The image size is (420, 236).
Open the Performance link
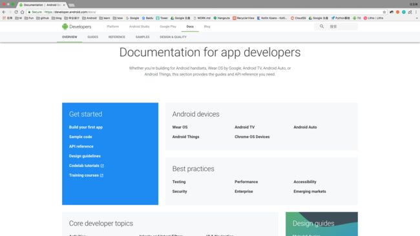pos(246,182)
